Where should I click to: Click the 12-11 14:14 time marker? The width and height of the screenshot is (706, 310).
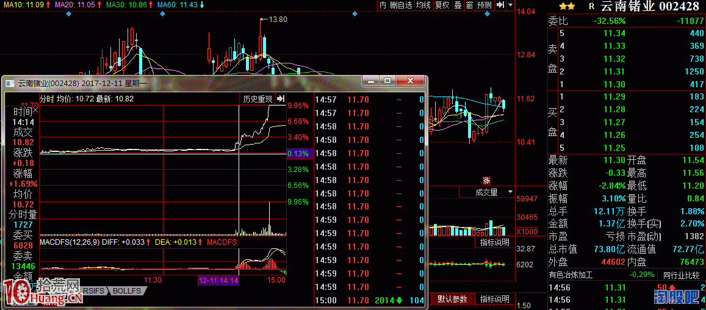[218, 280]
